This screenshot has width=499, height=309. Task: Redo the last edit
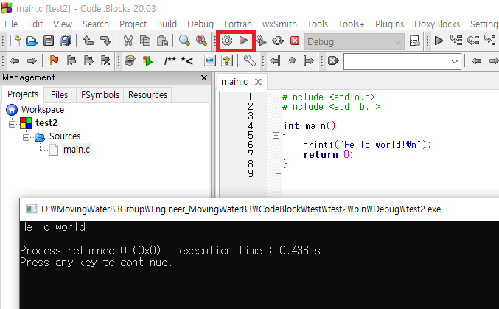(105, 41)
